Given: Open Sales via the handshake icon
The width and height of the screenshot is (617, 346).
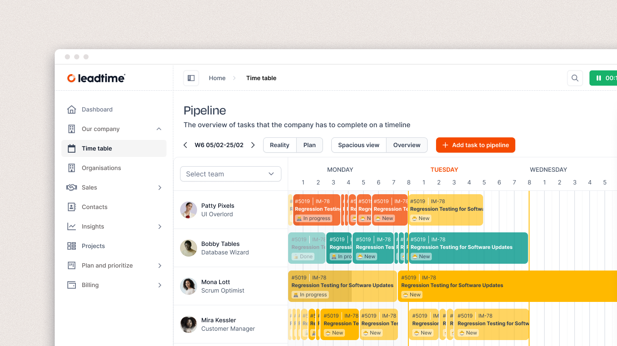Looking at the screenshot, I should (72, 187).
